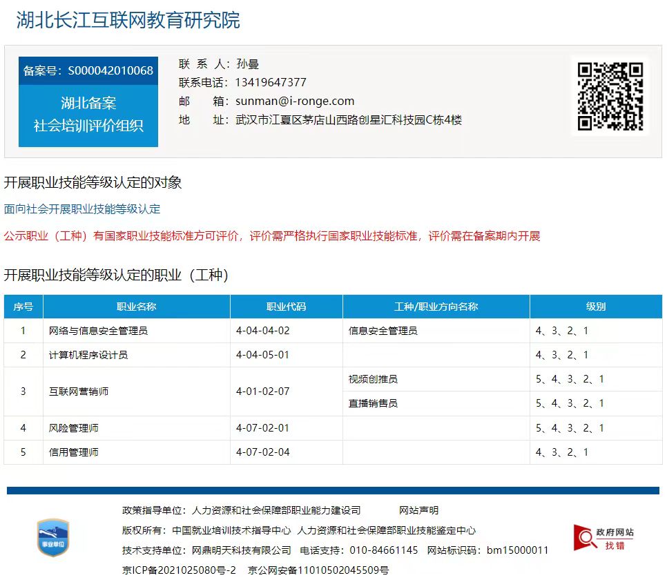Click the 职业名称 column header
667x580 pixels.
point(136,307)
